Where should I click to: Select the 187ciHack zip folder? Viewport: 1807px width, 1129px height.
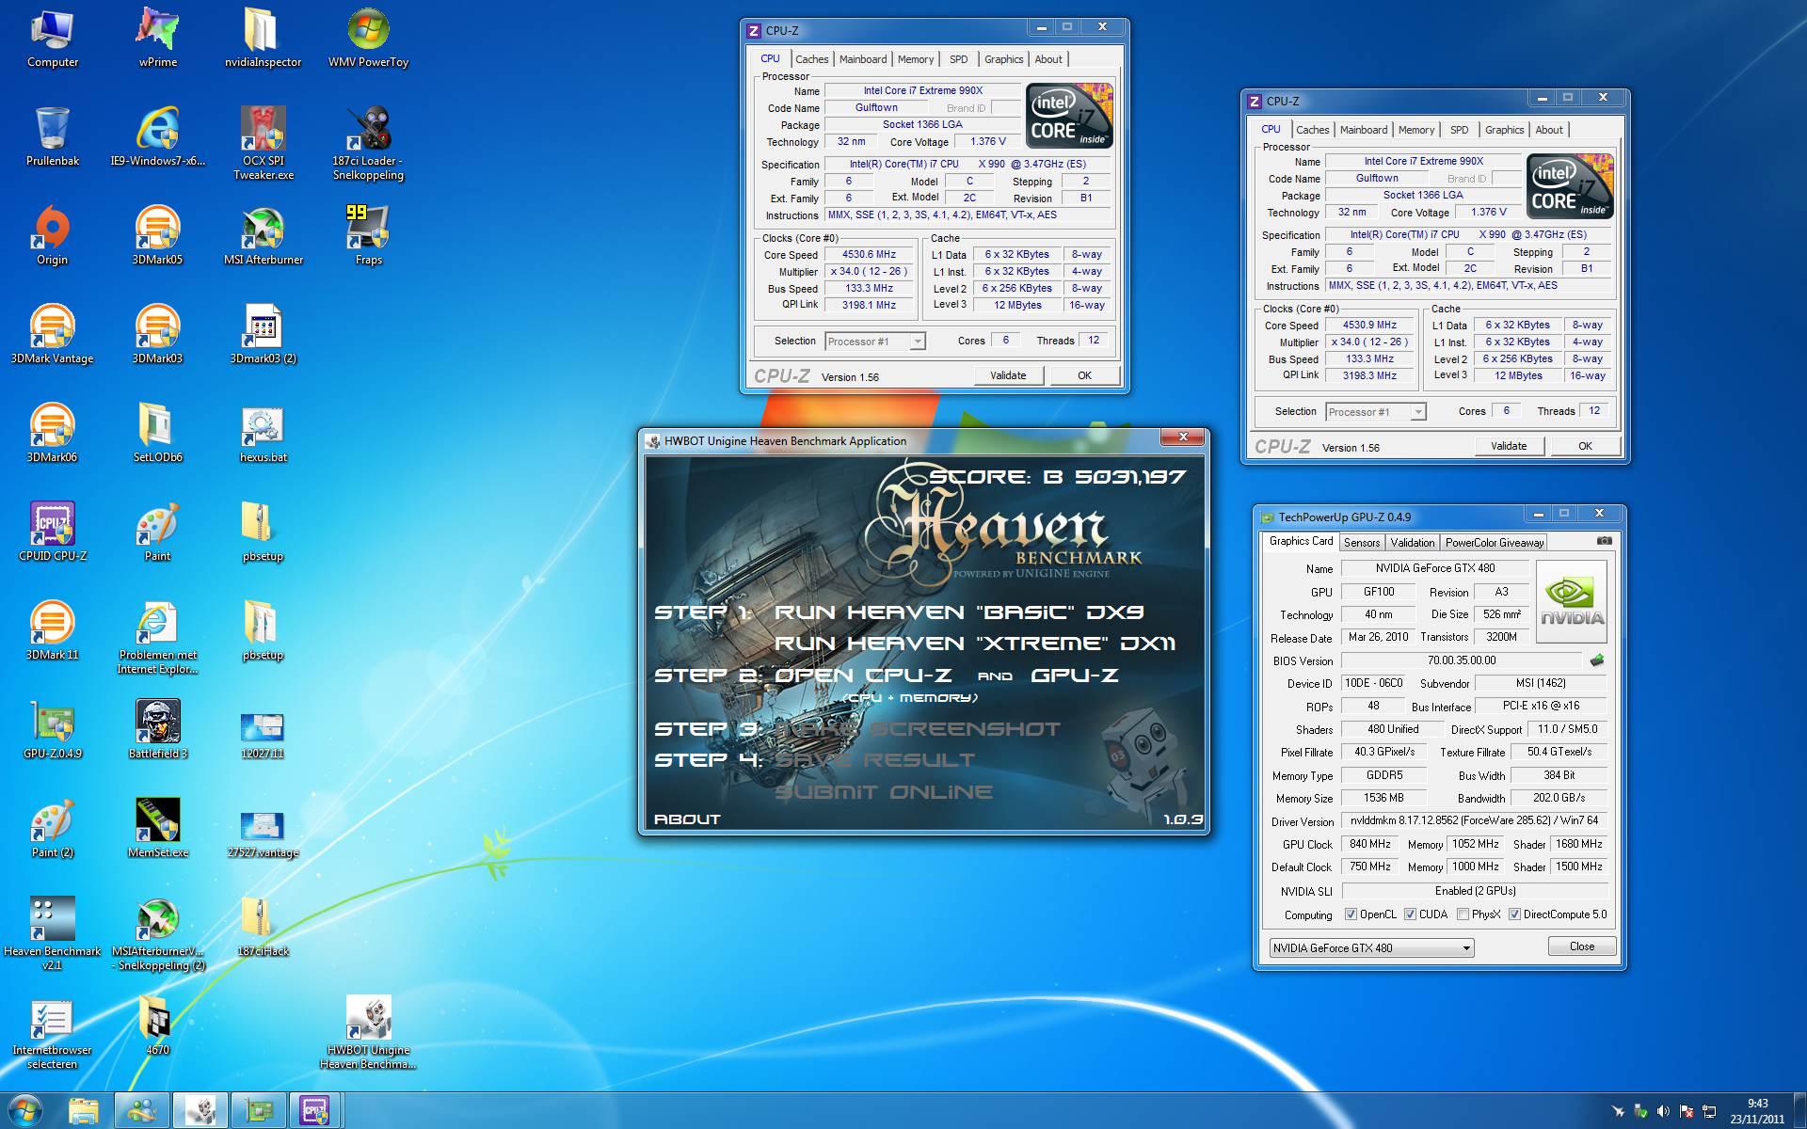click(x=264, y=927)
